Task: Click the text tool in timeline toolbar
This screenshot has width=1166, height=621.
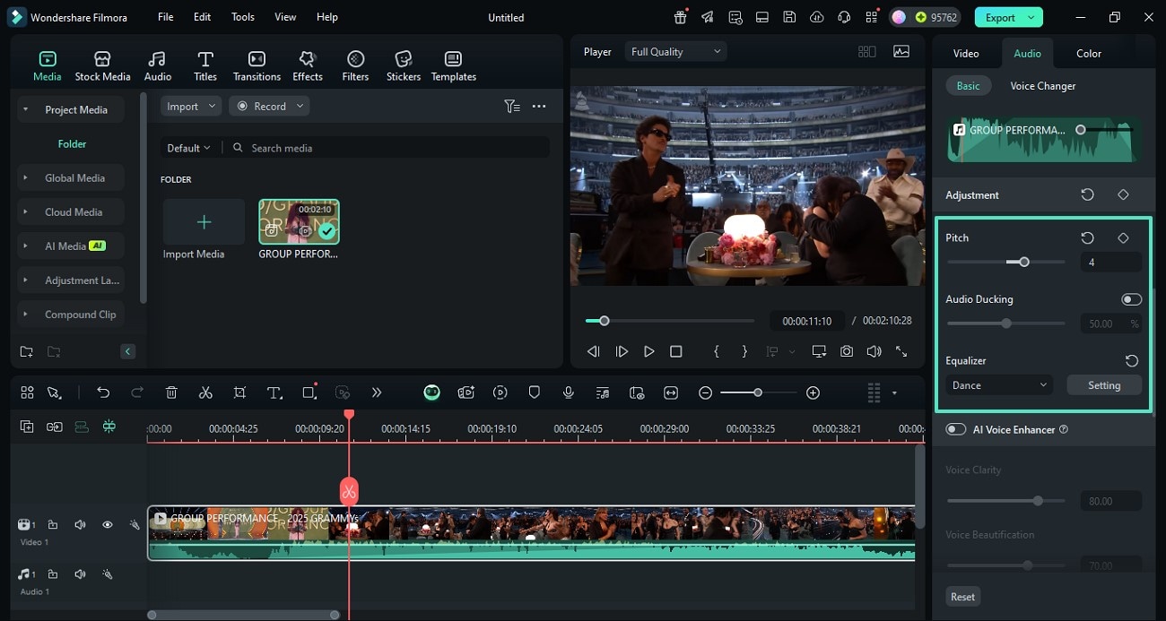Action: tap(274, 392)
